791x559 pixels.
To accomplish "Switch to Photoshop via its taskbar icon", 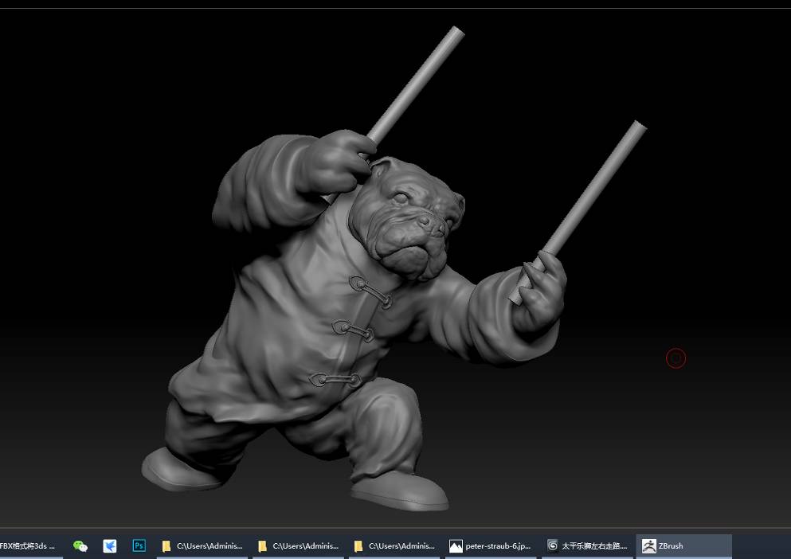I will pos(139,546).
